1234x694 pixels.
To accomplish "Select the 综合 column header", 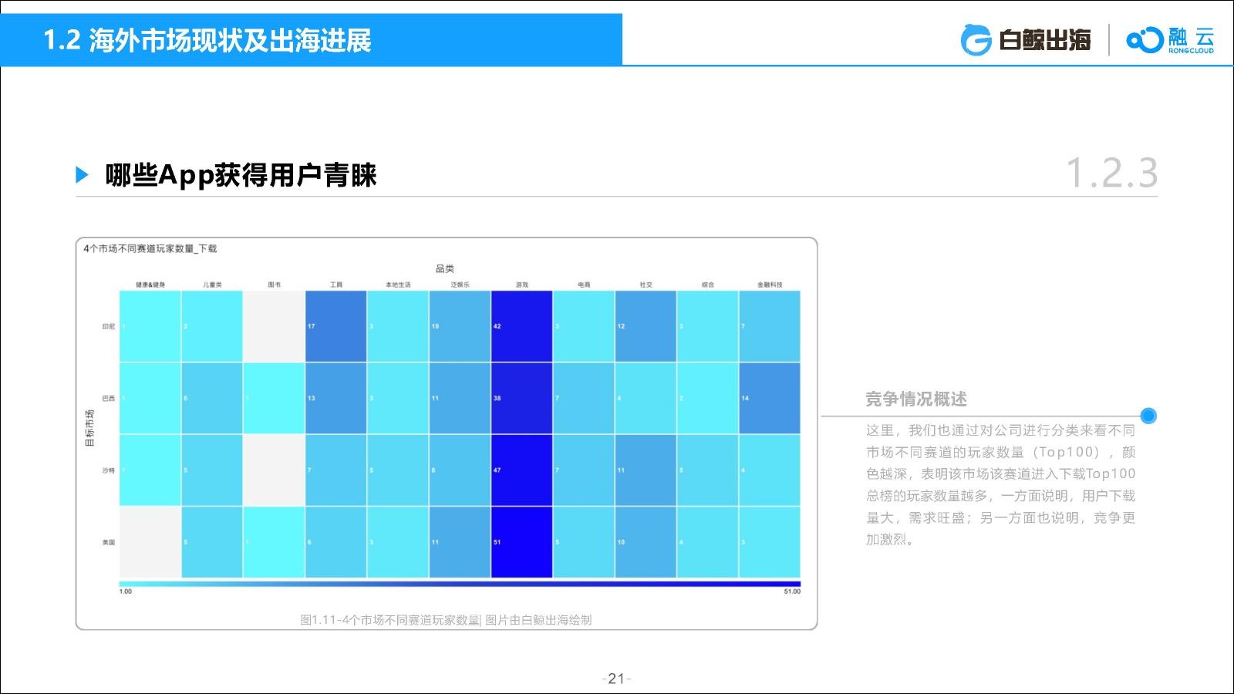I will (708, 285).
